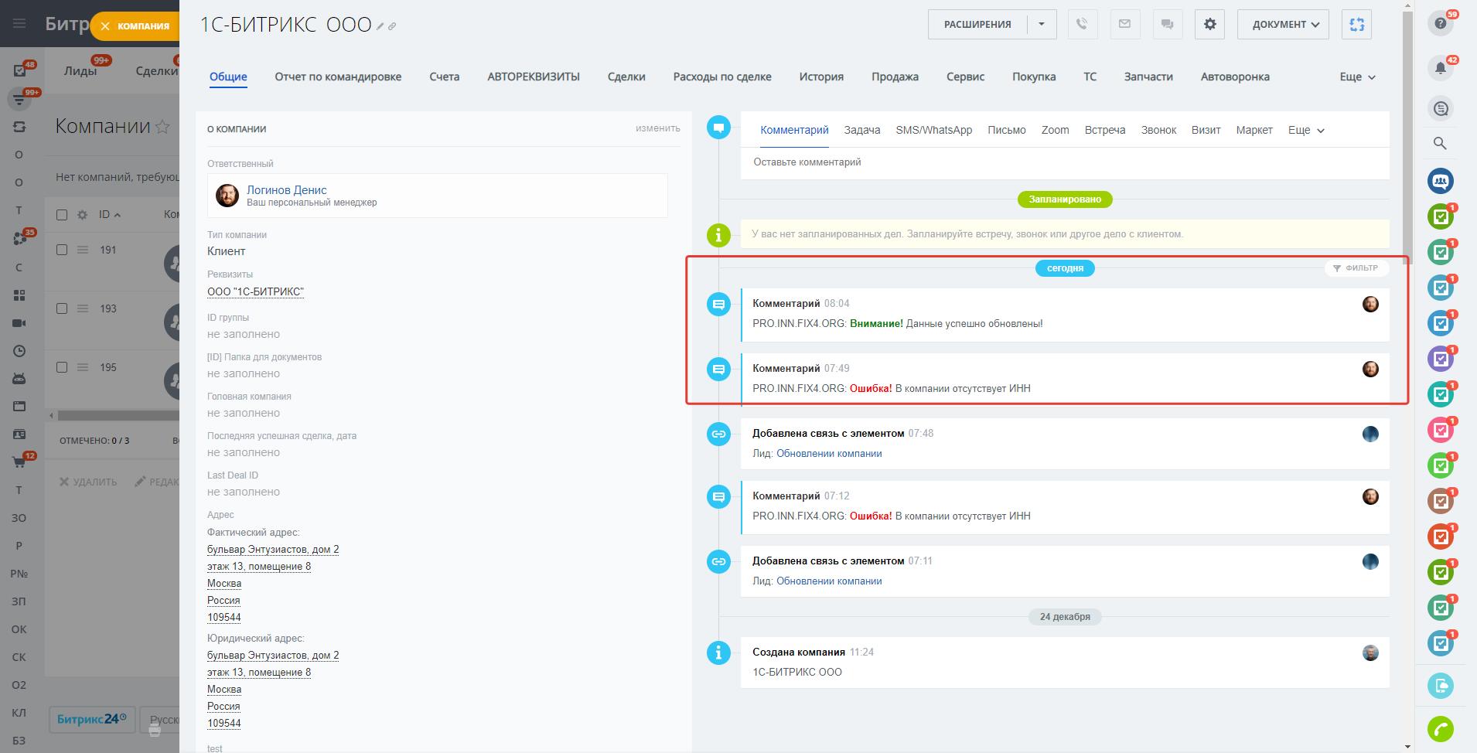Select the Звонок timeline tab
Image resolution: width=1477 pixels, height=753 pixels.
coord(1158,130)
